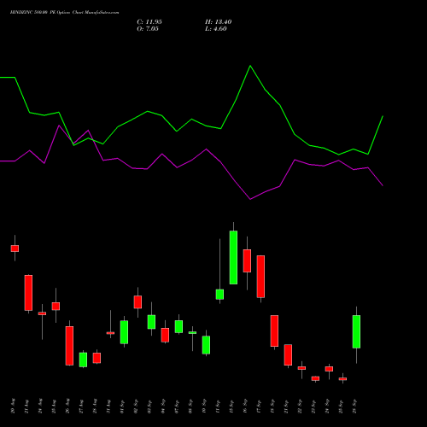This screenshot has width=427, height=427.
Task: Click the final date label on the axis
Action: pyautogui.click(x=354, y=407)
